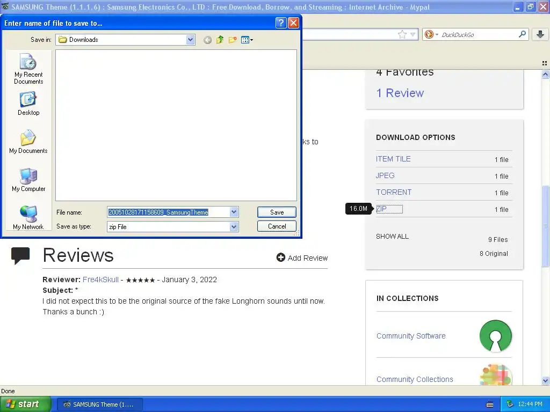The image size is (550, 412).
Task: Click the page scrollbar down arrow
Action: coord(545,380)
